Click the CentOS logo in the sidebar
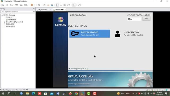Image resolution: width=170 pixels, height=96 pixels. coord(61,22)
